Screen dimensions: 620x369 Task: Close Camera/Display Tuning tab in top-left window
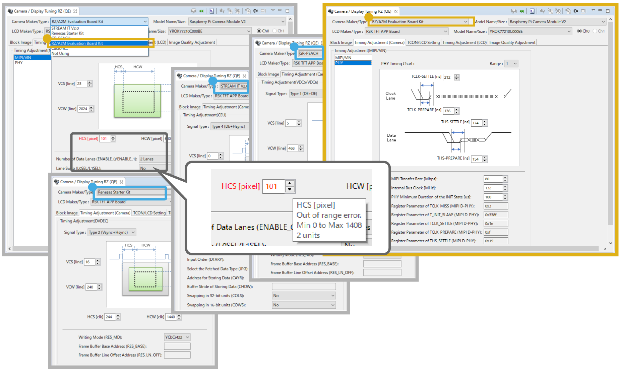(75, 11)
